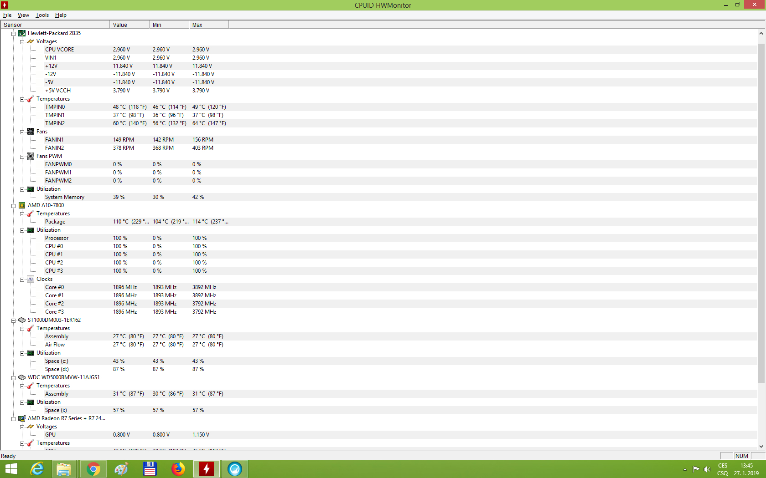The width and height of the screenshot is (766, 478).
Task: Select the CPU VCORE sensor row
Action: click(x=59, y=50)
